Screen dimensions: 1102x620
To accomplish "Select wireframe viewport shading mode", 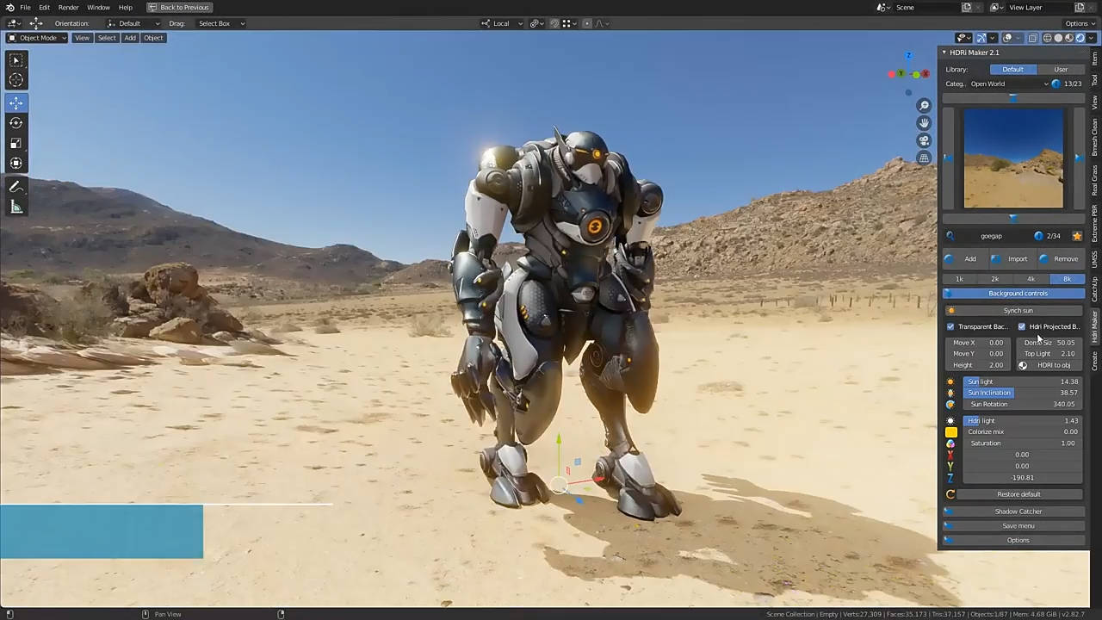I will coord(1047,38).
